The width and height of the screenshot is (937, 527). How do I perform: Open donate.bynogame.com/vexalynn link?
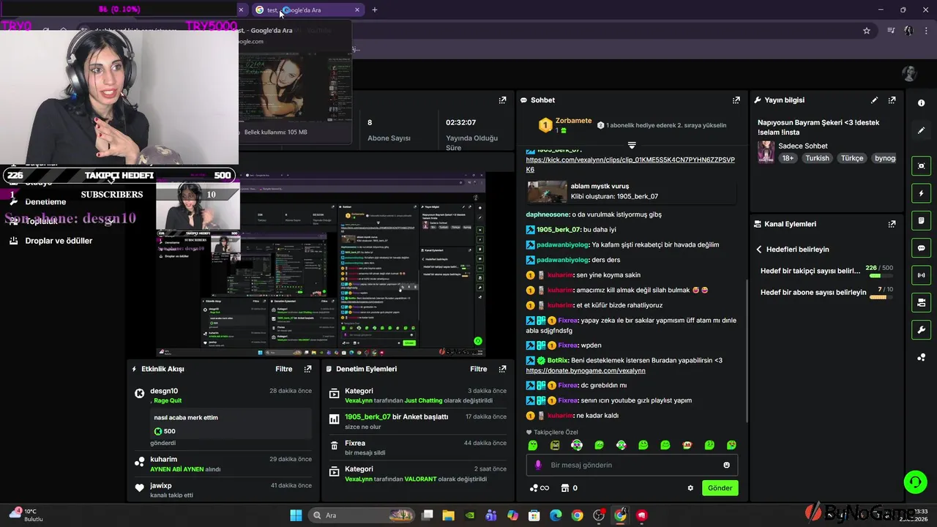click(586, 370)
